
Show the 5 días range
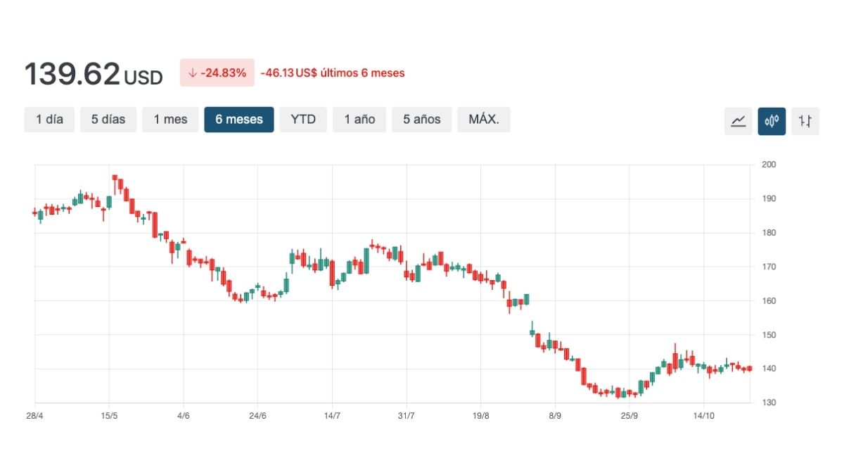tap(108, 120)
